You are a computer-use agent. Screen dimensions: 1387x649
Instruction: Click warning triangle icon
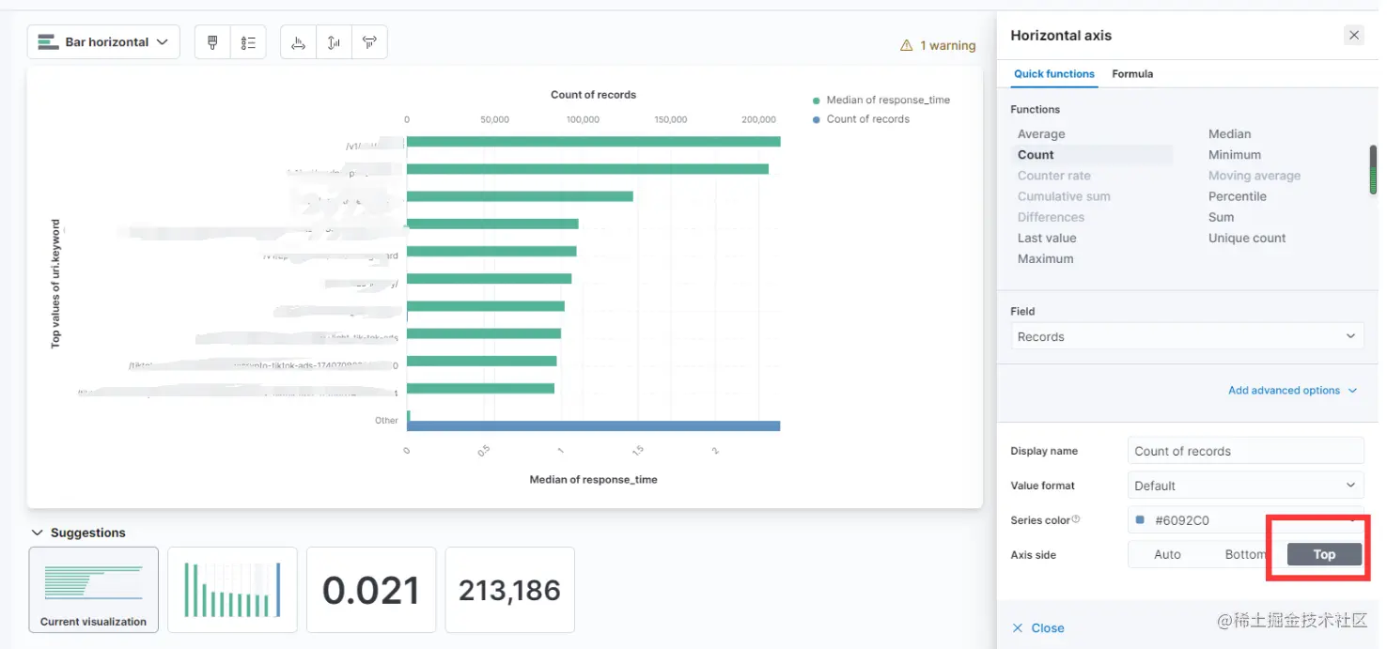pos(906,45)
